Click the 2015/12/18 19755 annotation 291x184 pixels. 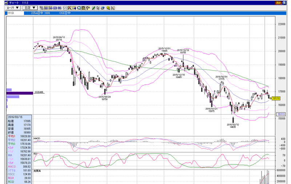183,51
